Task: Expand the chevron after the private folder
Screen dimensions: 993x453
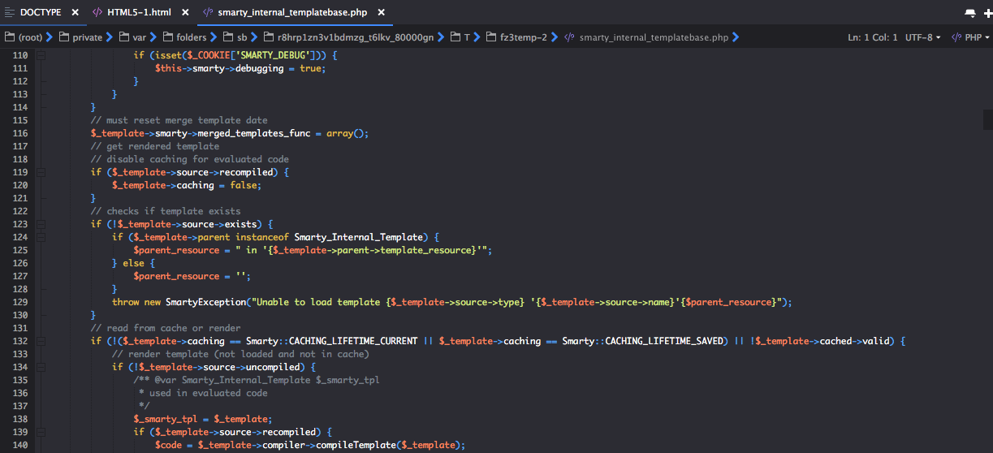Action: pyautogui.click(x=110, y=37)
